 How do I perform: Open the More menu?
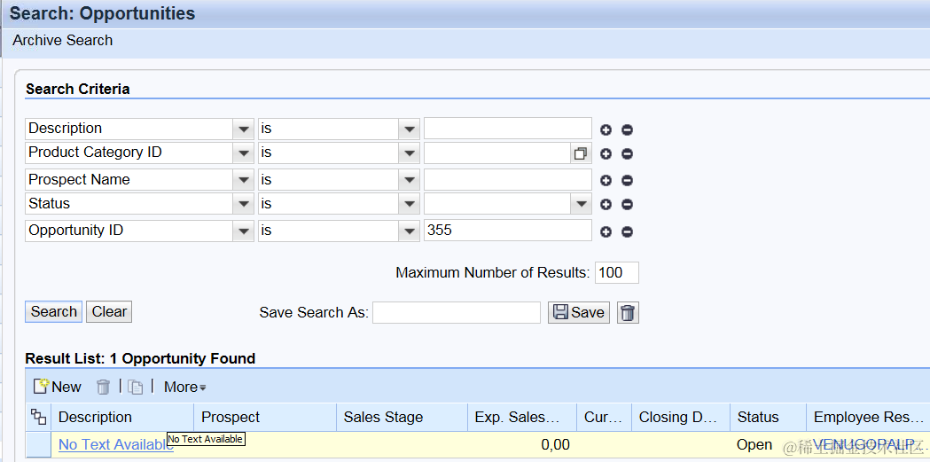[x=184, y=387]
